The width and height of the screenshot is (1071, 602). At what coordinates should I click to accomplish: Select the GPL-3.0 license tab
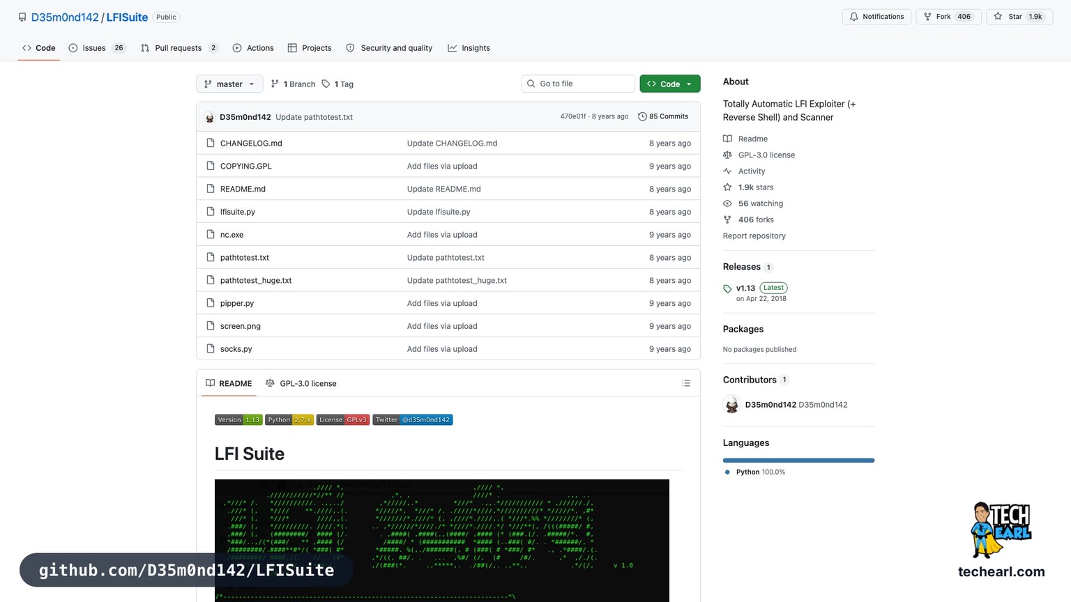tap(301, 383)
